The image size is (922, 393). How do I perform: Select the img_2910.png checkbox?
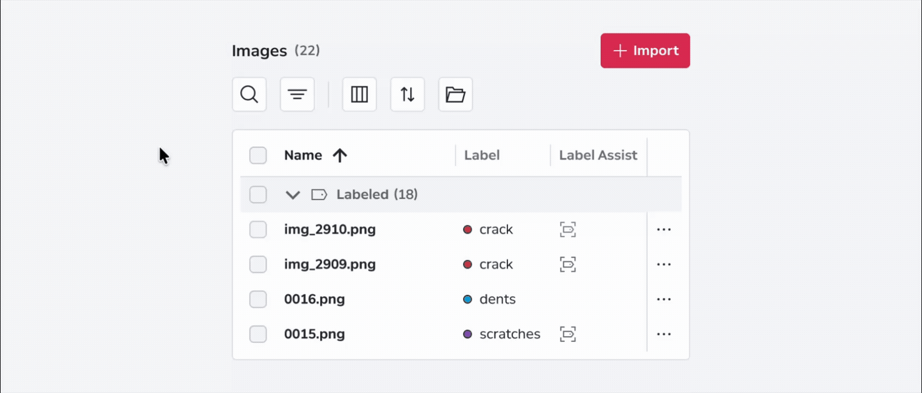click(x=258, y=229)
